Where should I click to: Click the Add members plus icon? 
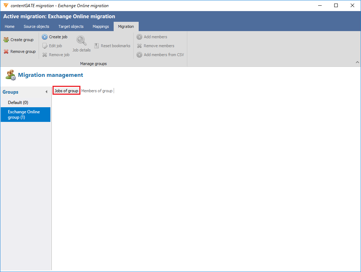pyautogui.click(x=139, y=37)
